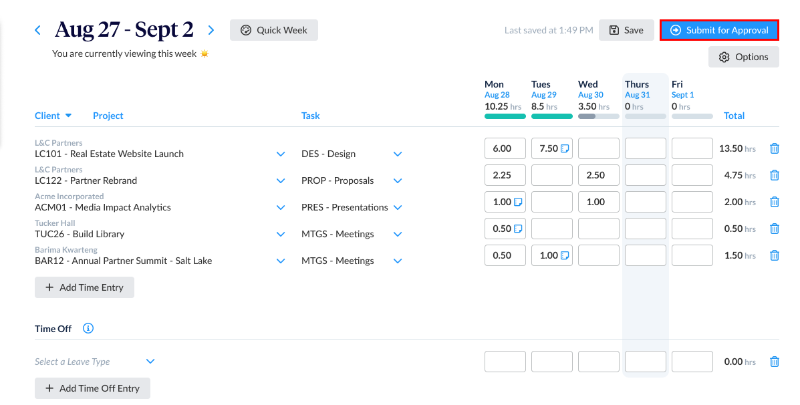This screenshot has width=800, height=405.
Task: Click Wednesday 1.00 field for ACM01
Action: tap(598, 202)
